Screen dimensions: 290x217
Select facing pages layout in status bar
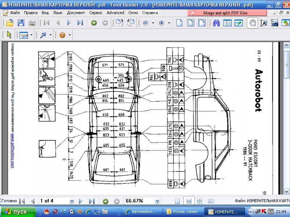click(211, 201)
